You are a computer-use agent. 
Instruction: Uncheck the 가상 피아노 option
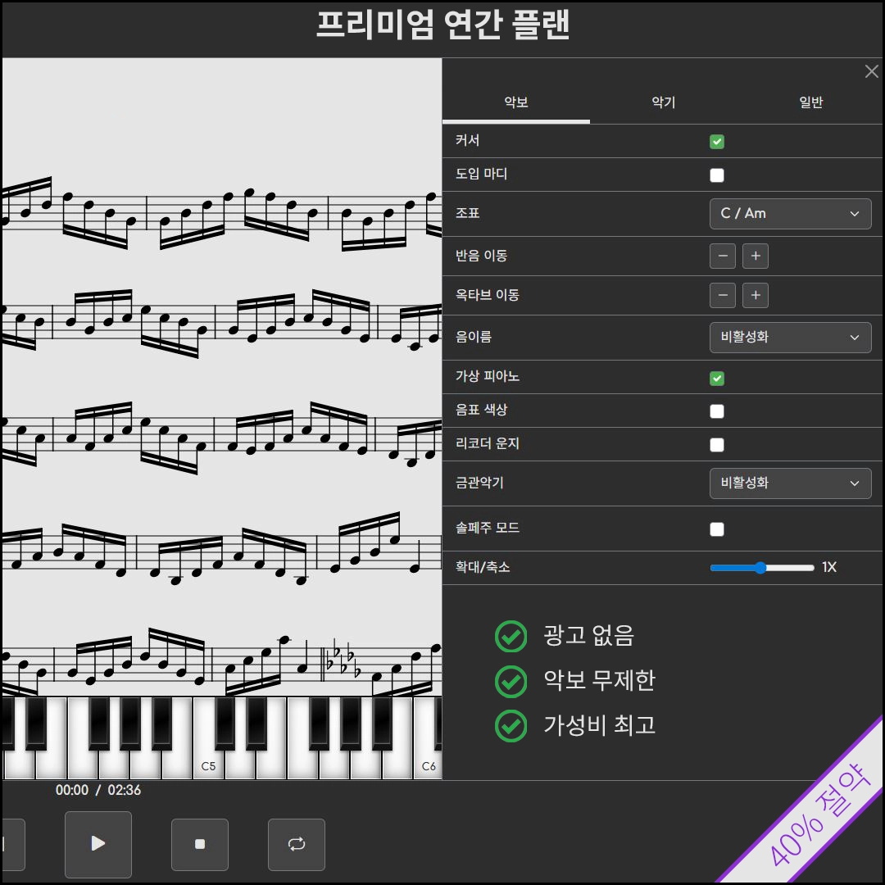[717, 379]
